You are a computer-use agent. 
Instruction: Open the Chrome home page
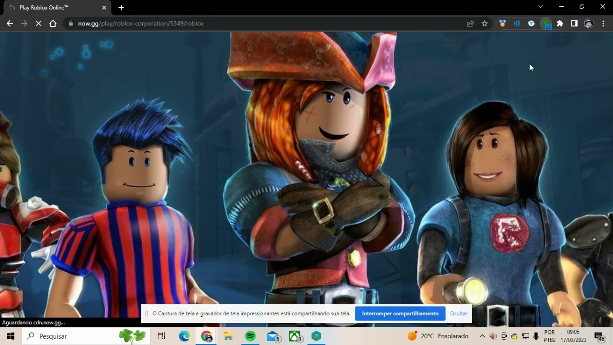(53, 23)
